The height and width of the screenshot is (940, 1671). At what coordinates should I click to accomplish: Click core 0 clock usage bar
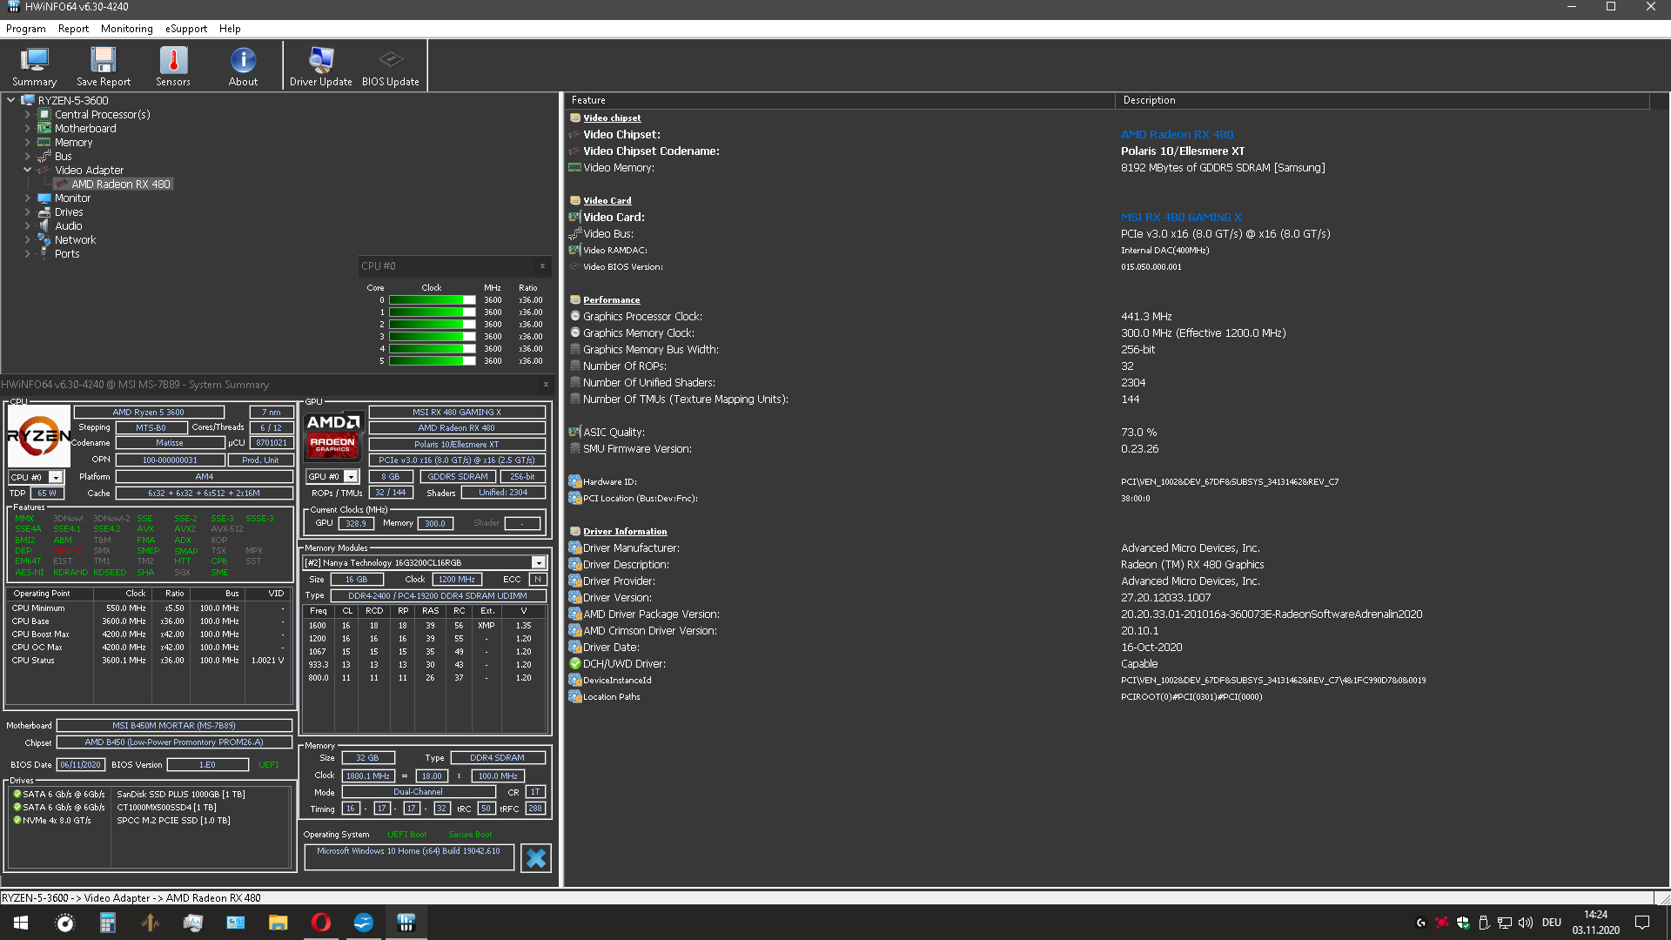pos(432,299)
